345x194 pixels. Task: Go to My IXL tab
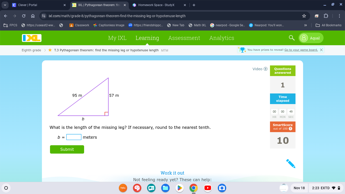tap(117, 38)
